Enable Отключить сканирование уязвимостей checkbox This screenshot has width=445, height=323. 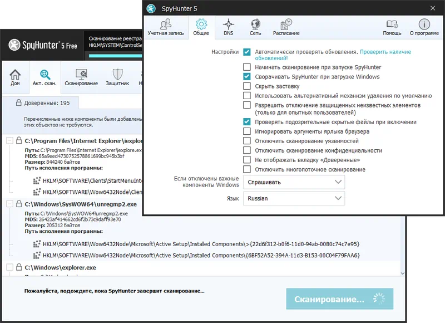(x=247, y=141)
